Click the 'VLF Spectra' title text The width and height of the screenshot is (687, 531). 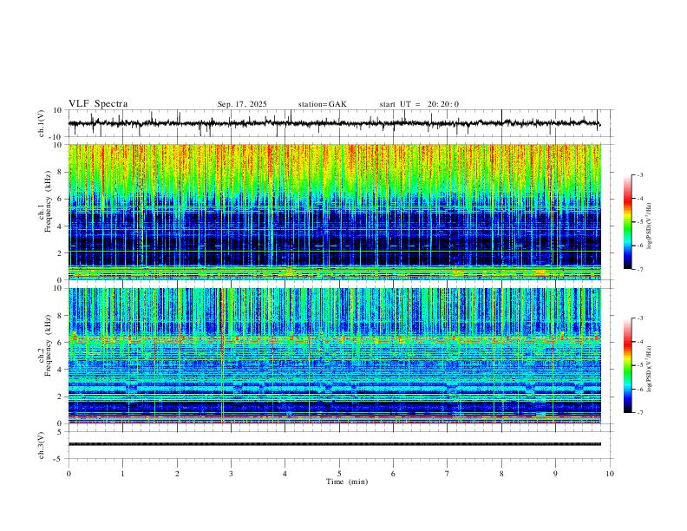click(98, 104)
